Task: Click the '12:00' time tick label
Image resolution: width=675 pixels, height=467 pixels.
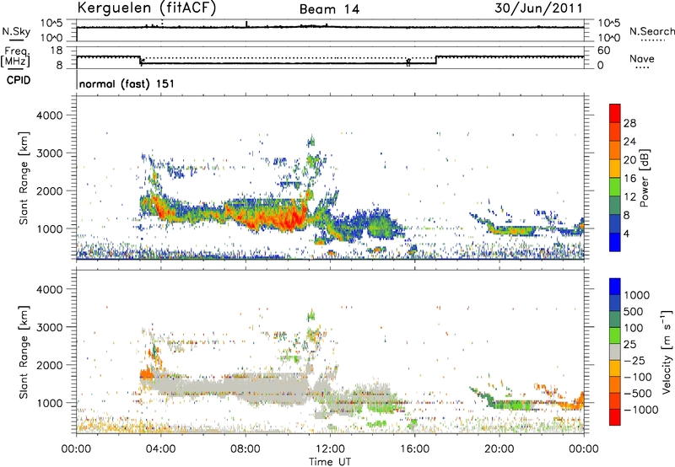Action: click(x=330, y=449)
